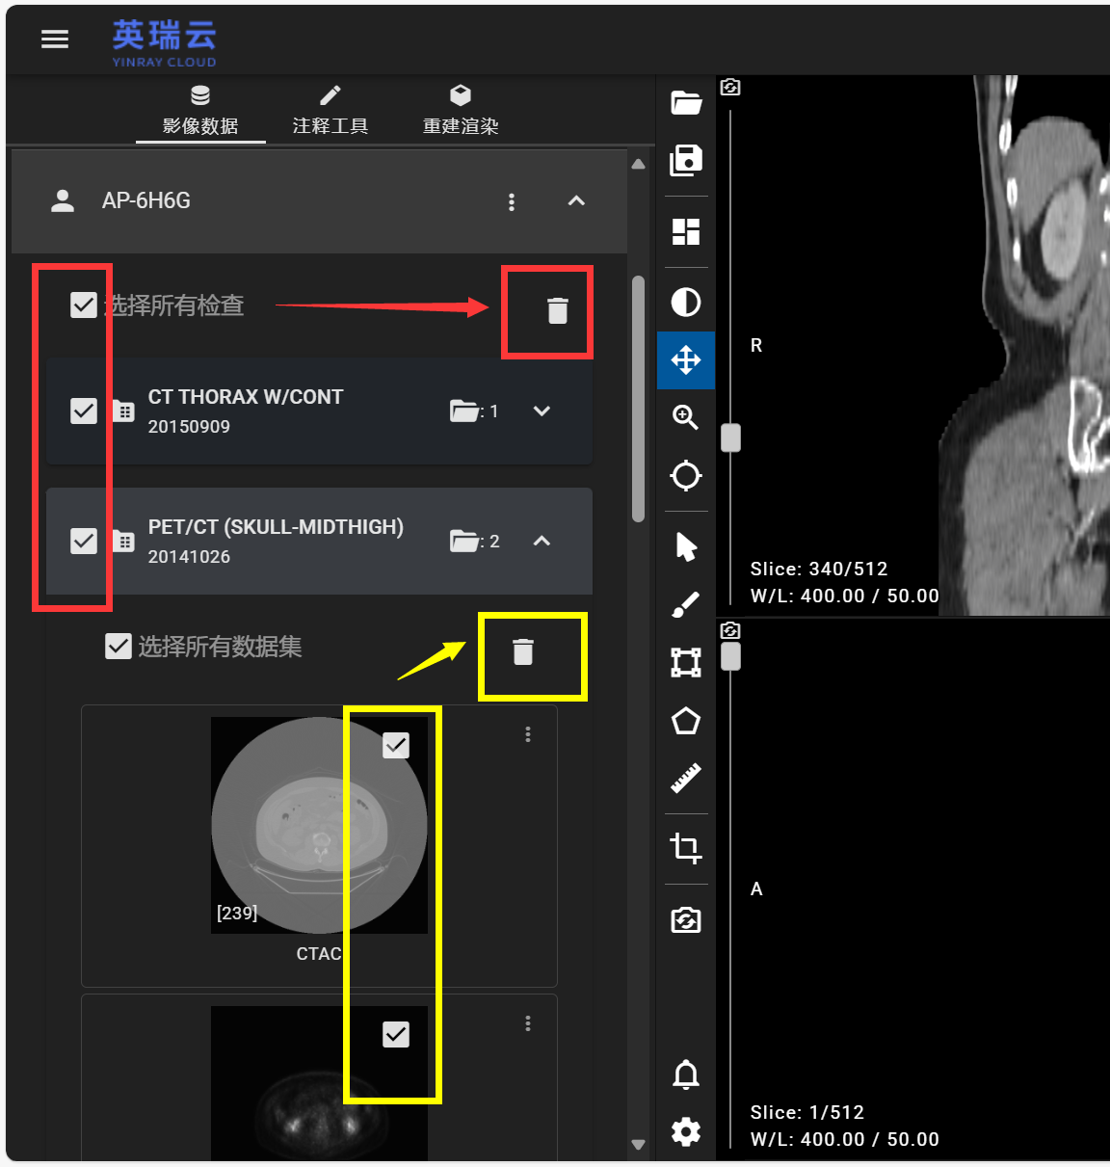Click the PET/CT (SKULL-MIDTHIGH) study title
The image size is (1110, 1167).
coord(276,527)
